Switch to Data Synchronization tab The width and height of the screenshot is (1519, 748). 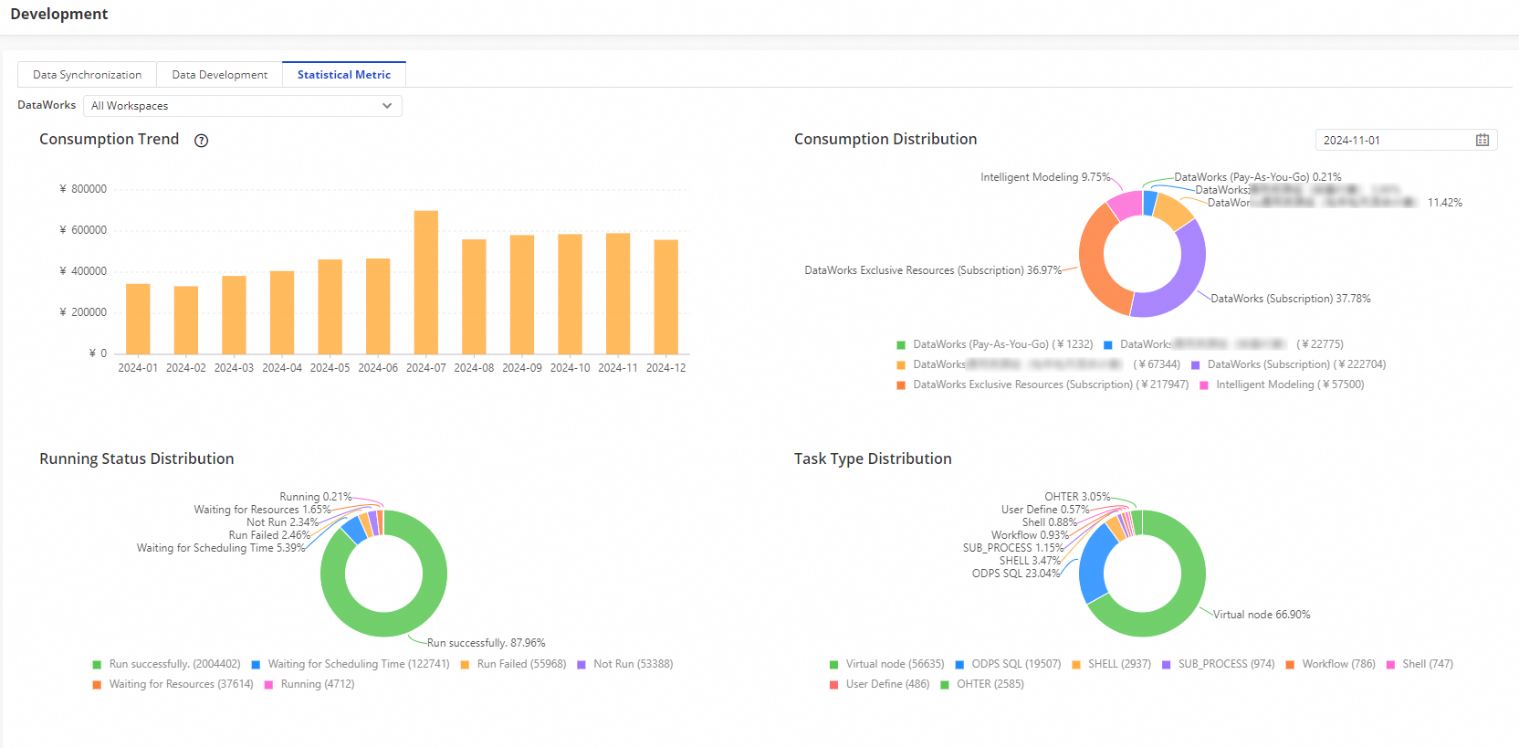coord(88,75)
